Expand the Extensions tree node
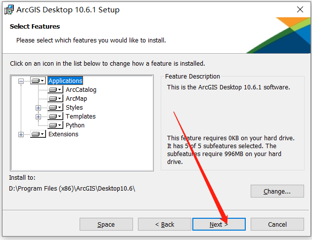 click(x=21, y=134)
